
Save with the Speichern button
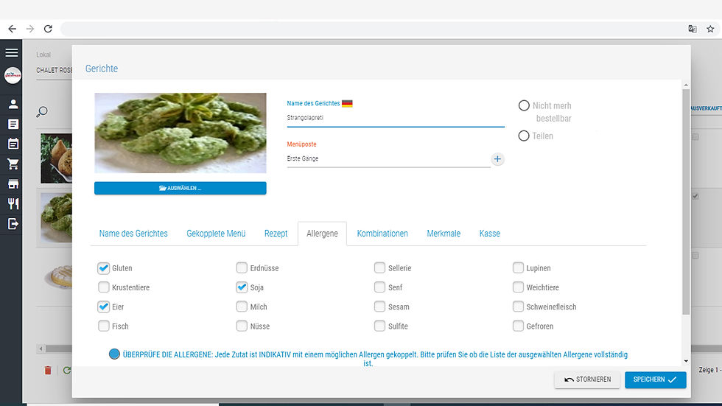[x=655, y=379]
